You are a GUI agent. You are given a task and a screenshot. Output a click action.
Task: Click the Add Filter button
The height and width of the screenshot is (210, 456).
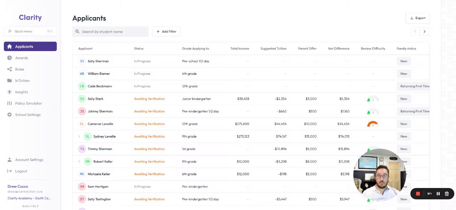(x=166, y=32)
